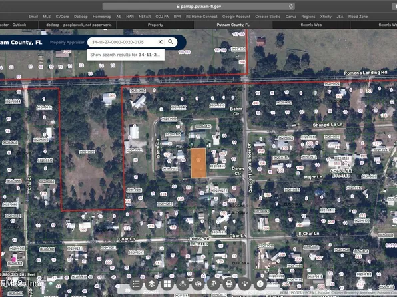This screenshot has height=297, width=397.
Task: Open the measure ruler tool
Action: click(x=214, y=284)
